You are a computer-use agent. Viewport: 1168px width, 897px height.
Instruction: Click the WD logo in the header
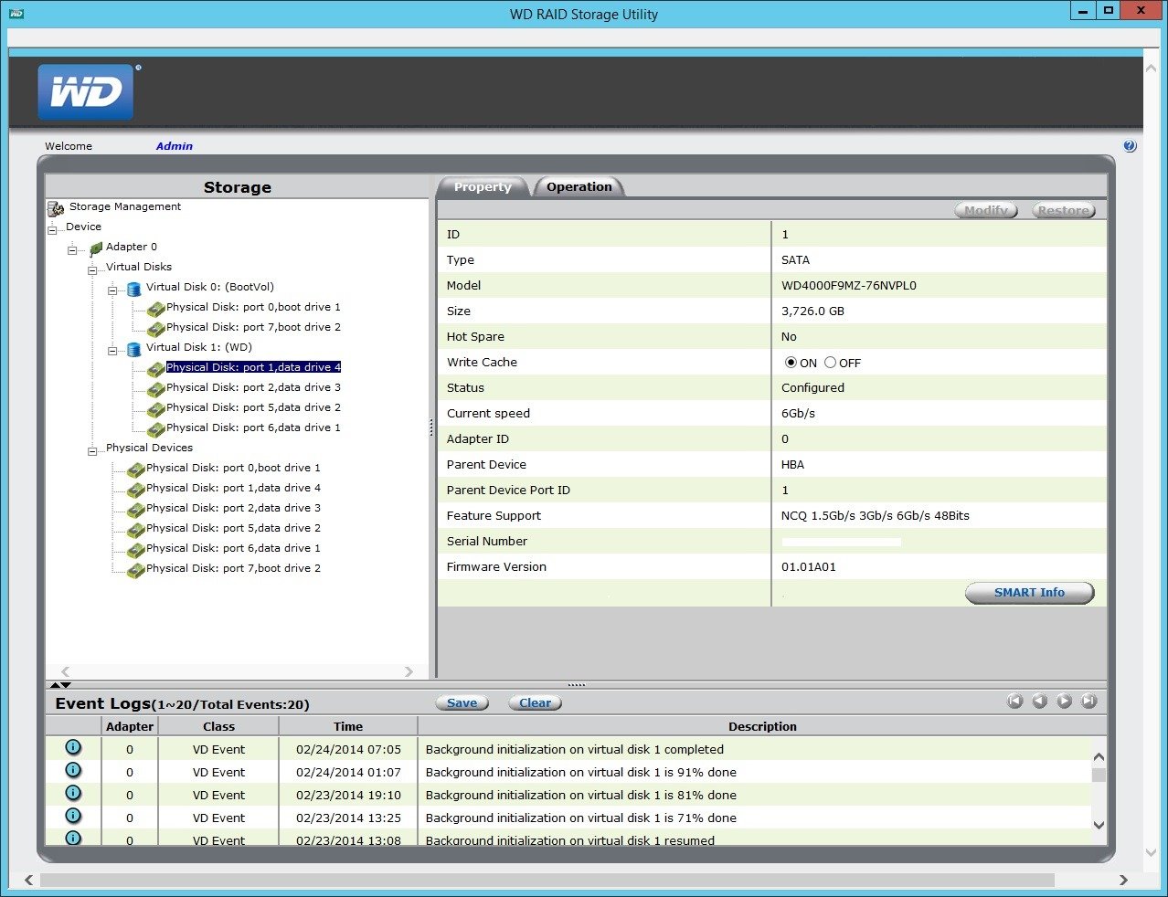86,91
